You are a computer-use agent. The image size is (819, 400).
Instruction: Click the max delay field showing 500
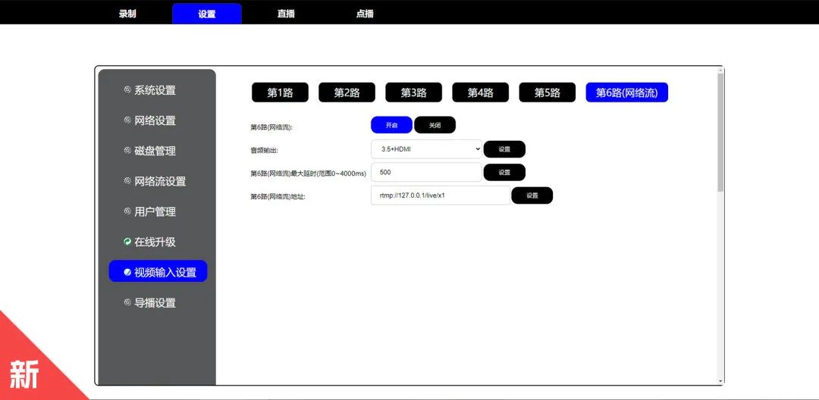pyautogui.click(x=427, y=172)
